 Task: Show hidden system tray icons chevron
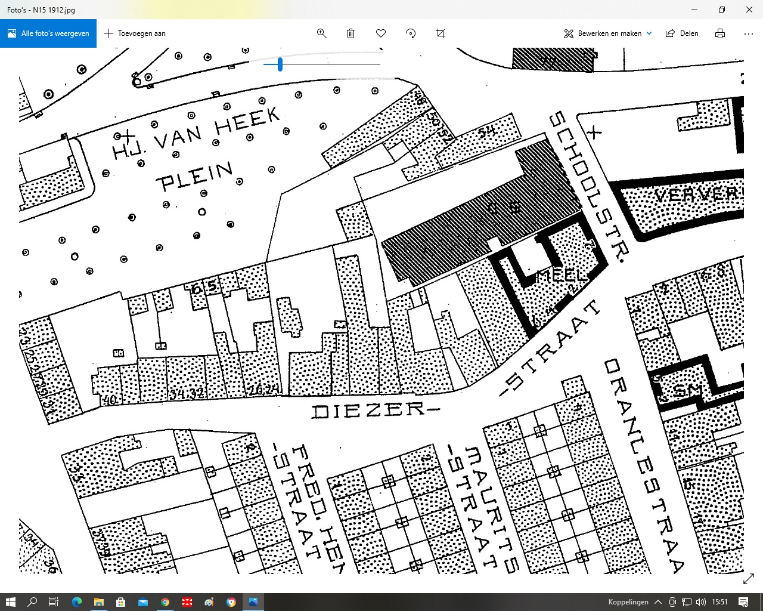[x=658, y=602]
